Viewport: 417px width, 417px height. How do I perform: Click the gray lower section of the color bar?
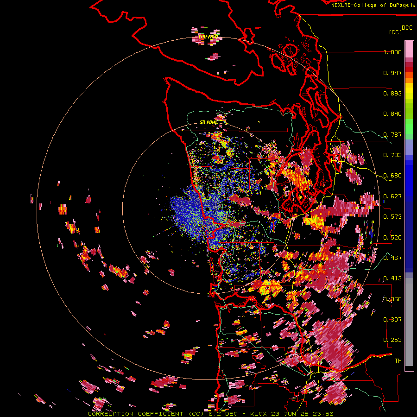[409, 322]
